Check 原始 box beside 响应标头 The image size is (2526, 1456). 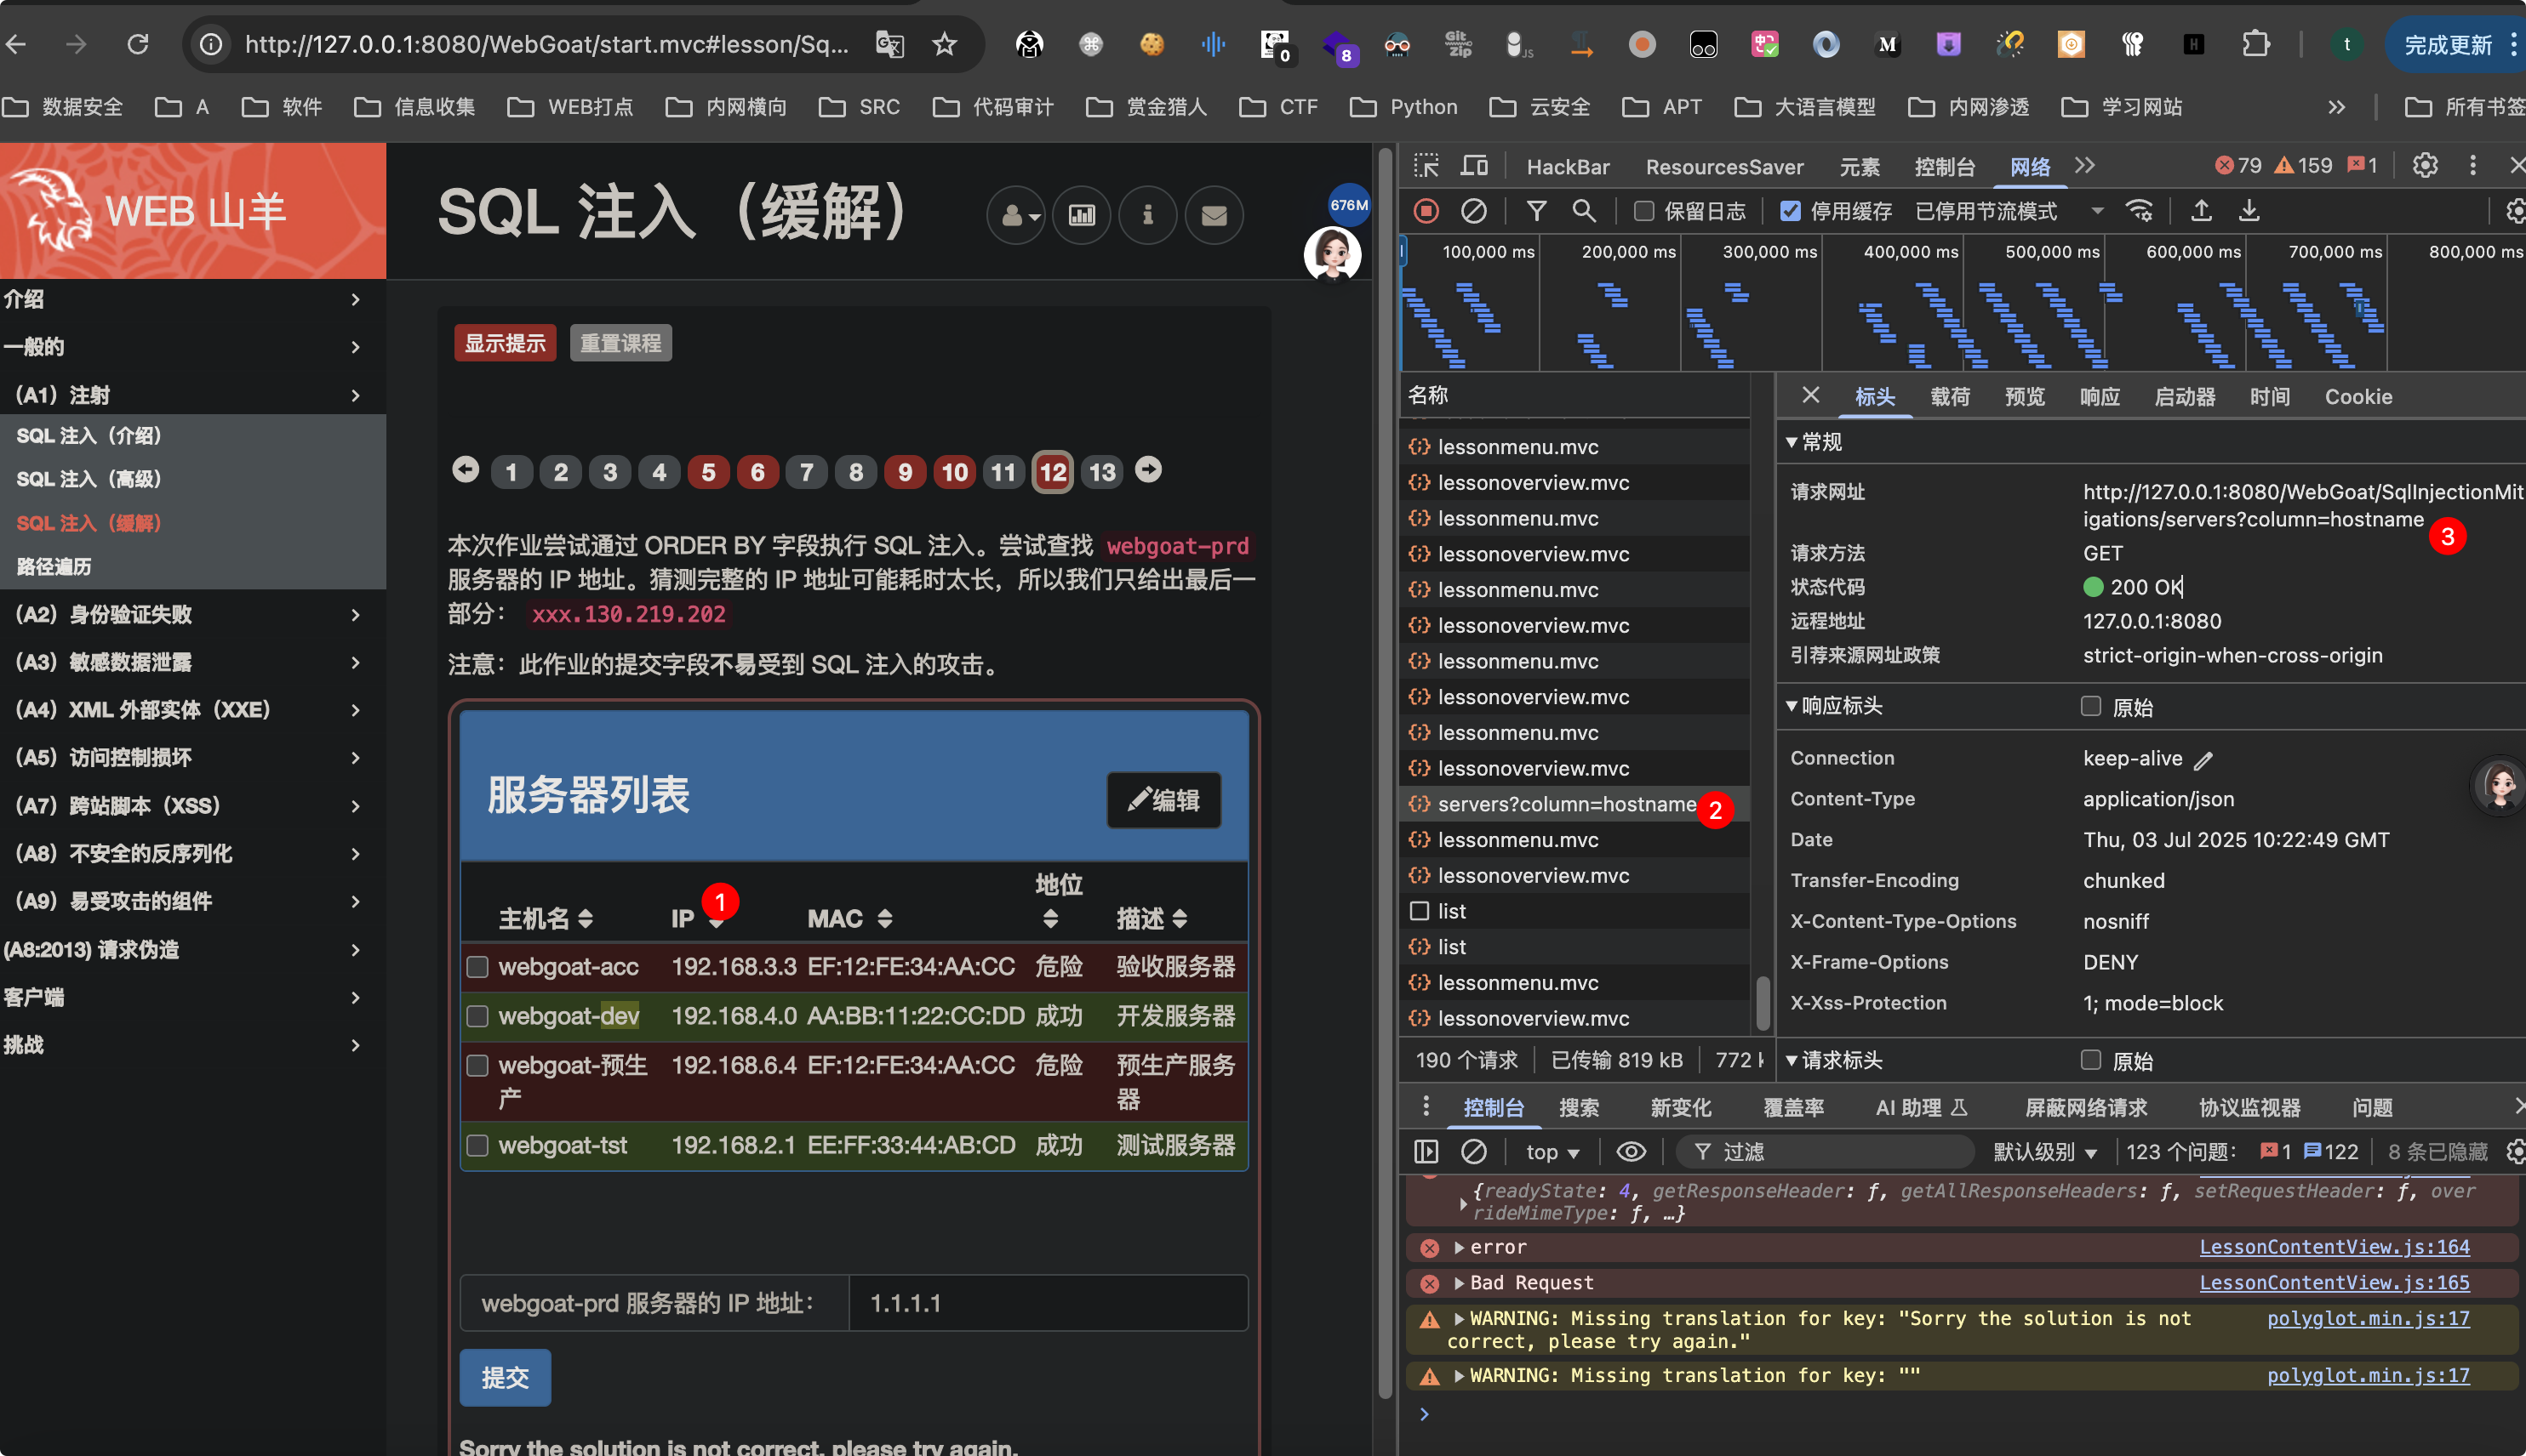(2091, 706)
